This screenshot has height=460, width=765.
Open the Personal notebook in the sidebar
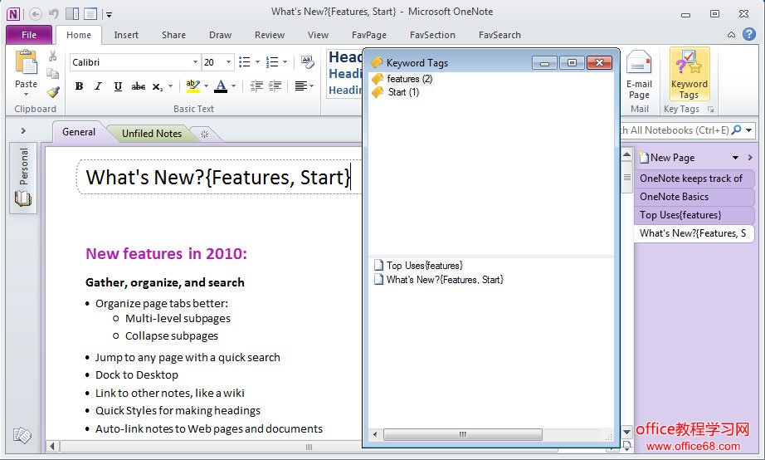coord(23,178)
